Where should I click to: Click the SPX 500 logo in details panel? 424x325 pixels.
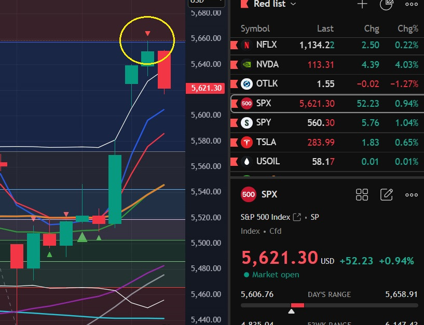(x=248, y=194)
